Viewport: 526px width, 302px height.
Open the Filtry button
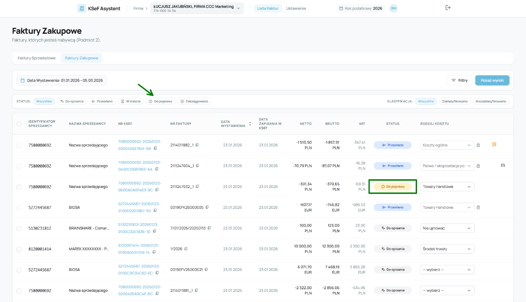pos(459,80)
